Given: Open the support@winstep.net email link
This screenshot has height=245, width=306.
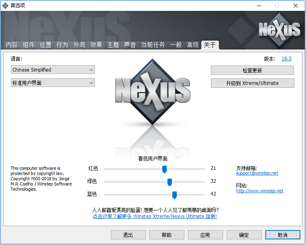Looking at the screenshot, I should 257,173.
